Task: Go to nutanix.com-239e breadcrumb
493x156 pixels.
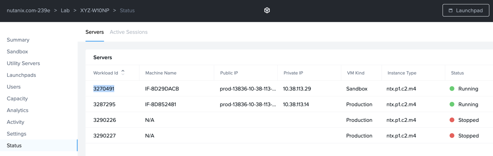Action: (x=28, y=11)
